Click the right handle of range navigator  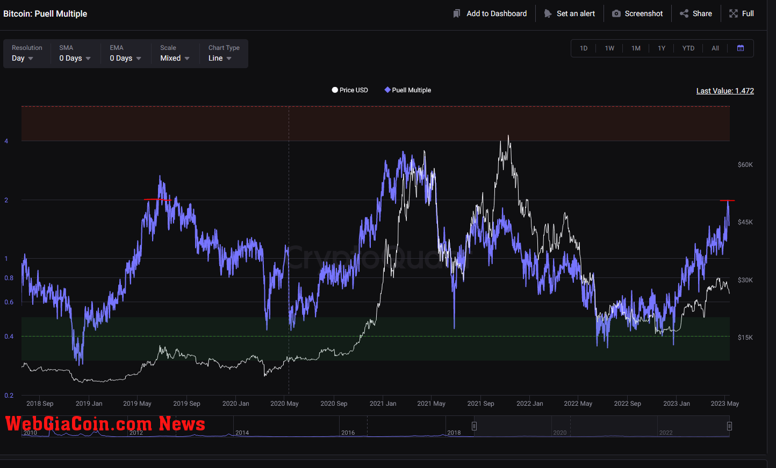pyautogui.click(x=729, y=426)
